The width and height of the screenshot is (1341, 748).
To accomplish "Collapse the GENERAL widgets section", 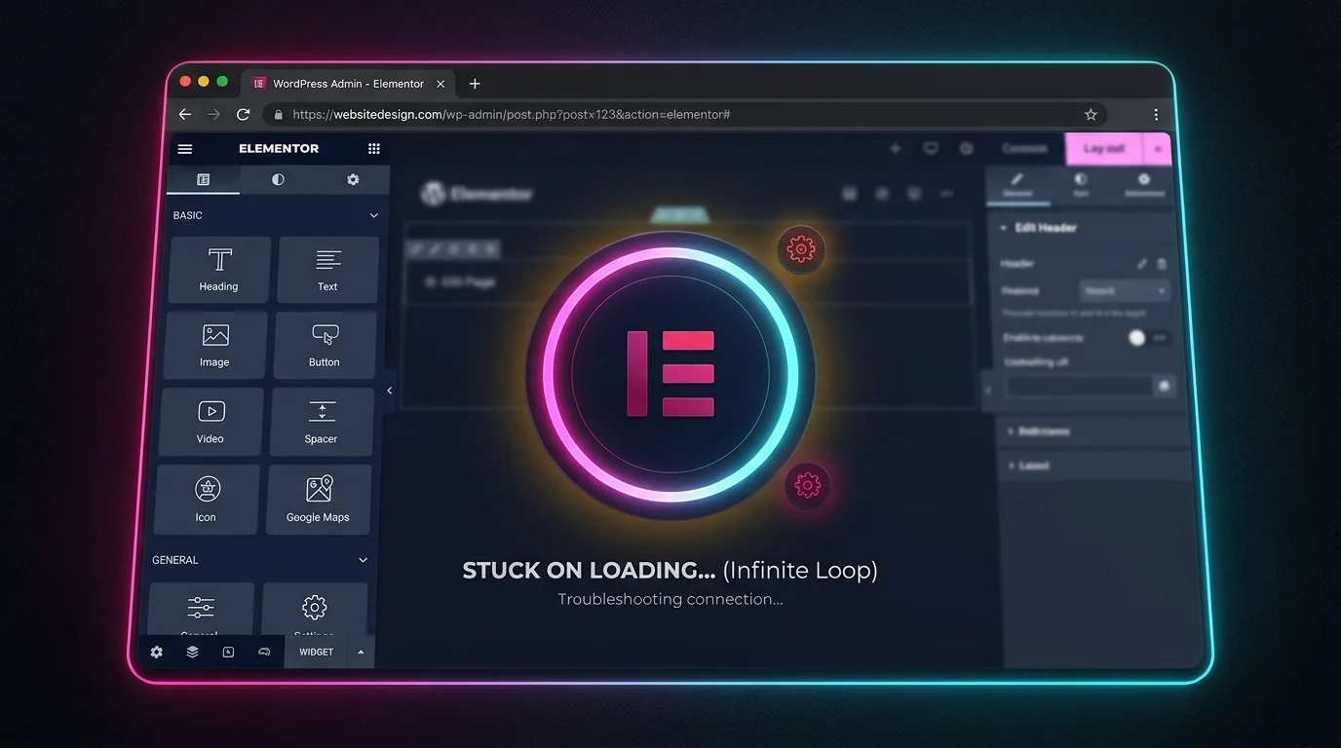I will pyautogui.click(x=363, y=560).
